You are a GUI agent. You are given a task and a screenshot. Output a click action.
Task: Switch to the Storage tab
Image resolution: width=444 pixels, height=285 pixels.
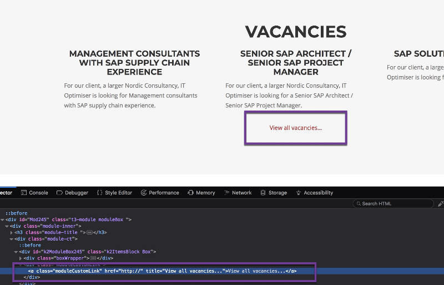point(274,193)
